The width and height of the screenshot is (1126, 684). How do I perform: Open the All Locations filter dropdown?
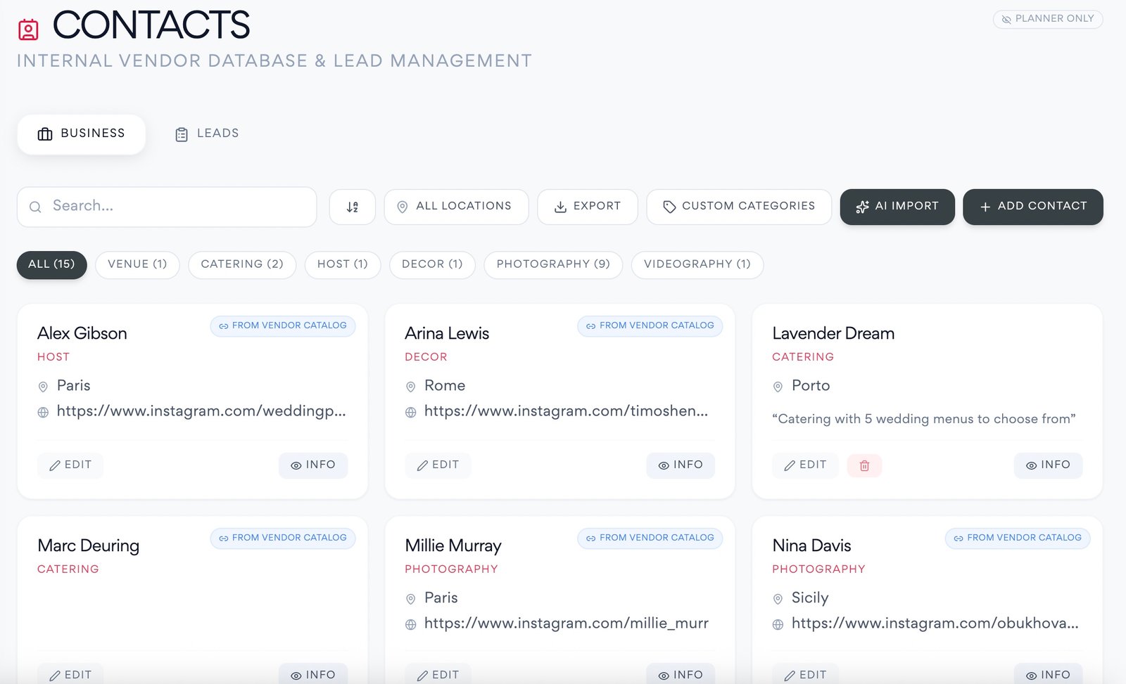[456, 207]
